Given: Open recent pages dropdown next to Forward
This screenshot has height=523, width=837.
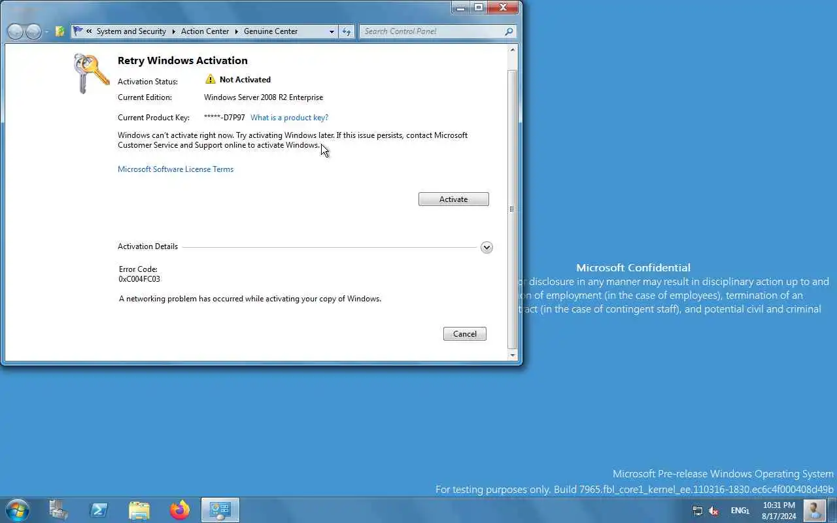Looking at the screenshot, I should (x=46, y=31).
